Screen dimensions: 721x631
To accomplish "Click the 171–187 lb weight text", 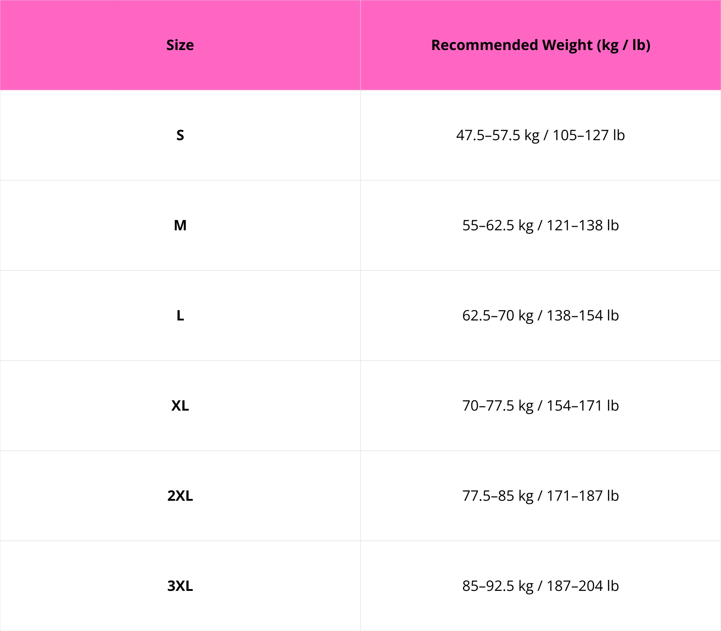I will [583, 496].
